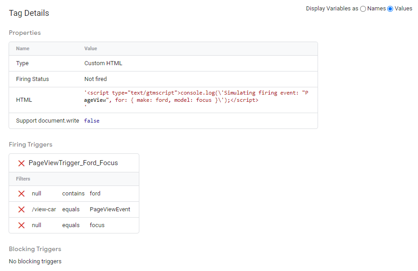Click red X next to 'equals focus' filter

[21, 225]
